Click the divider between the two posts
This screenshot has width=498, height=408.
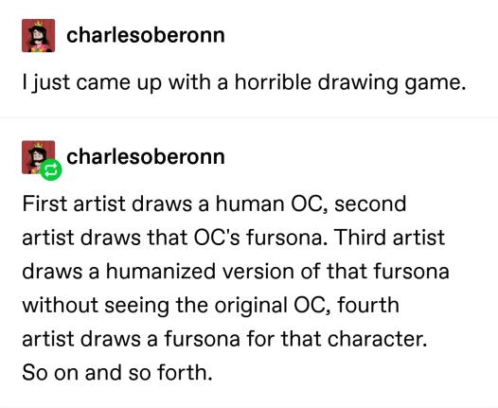(249, 117)
